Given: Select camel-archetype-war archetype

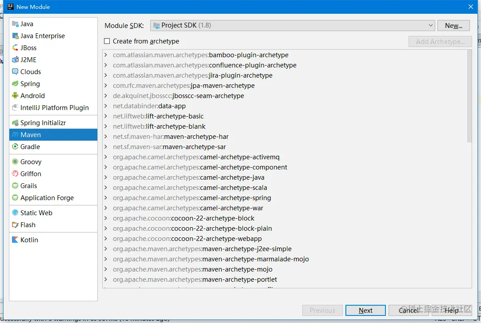Looking at the screenshot, I should [x=188, y=208].
